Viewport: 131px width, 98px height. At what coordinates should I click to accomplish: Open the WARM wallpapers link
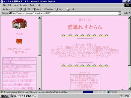coord(16,73)
